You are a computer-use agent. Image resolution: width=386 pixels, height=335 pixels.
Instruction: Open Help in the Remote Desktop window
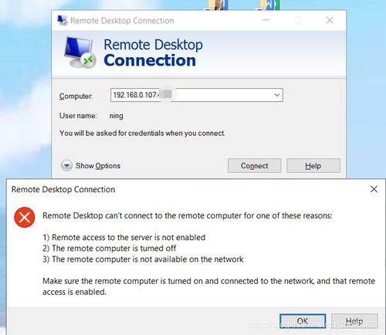313,165
